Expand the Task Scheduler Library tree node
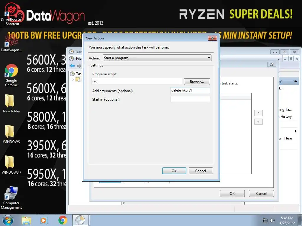The width and height of the screenshot is (302, 226). point(73,79)
